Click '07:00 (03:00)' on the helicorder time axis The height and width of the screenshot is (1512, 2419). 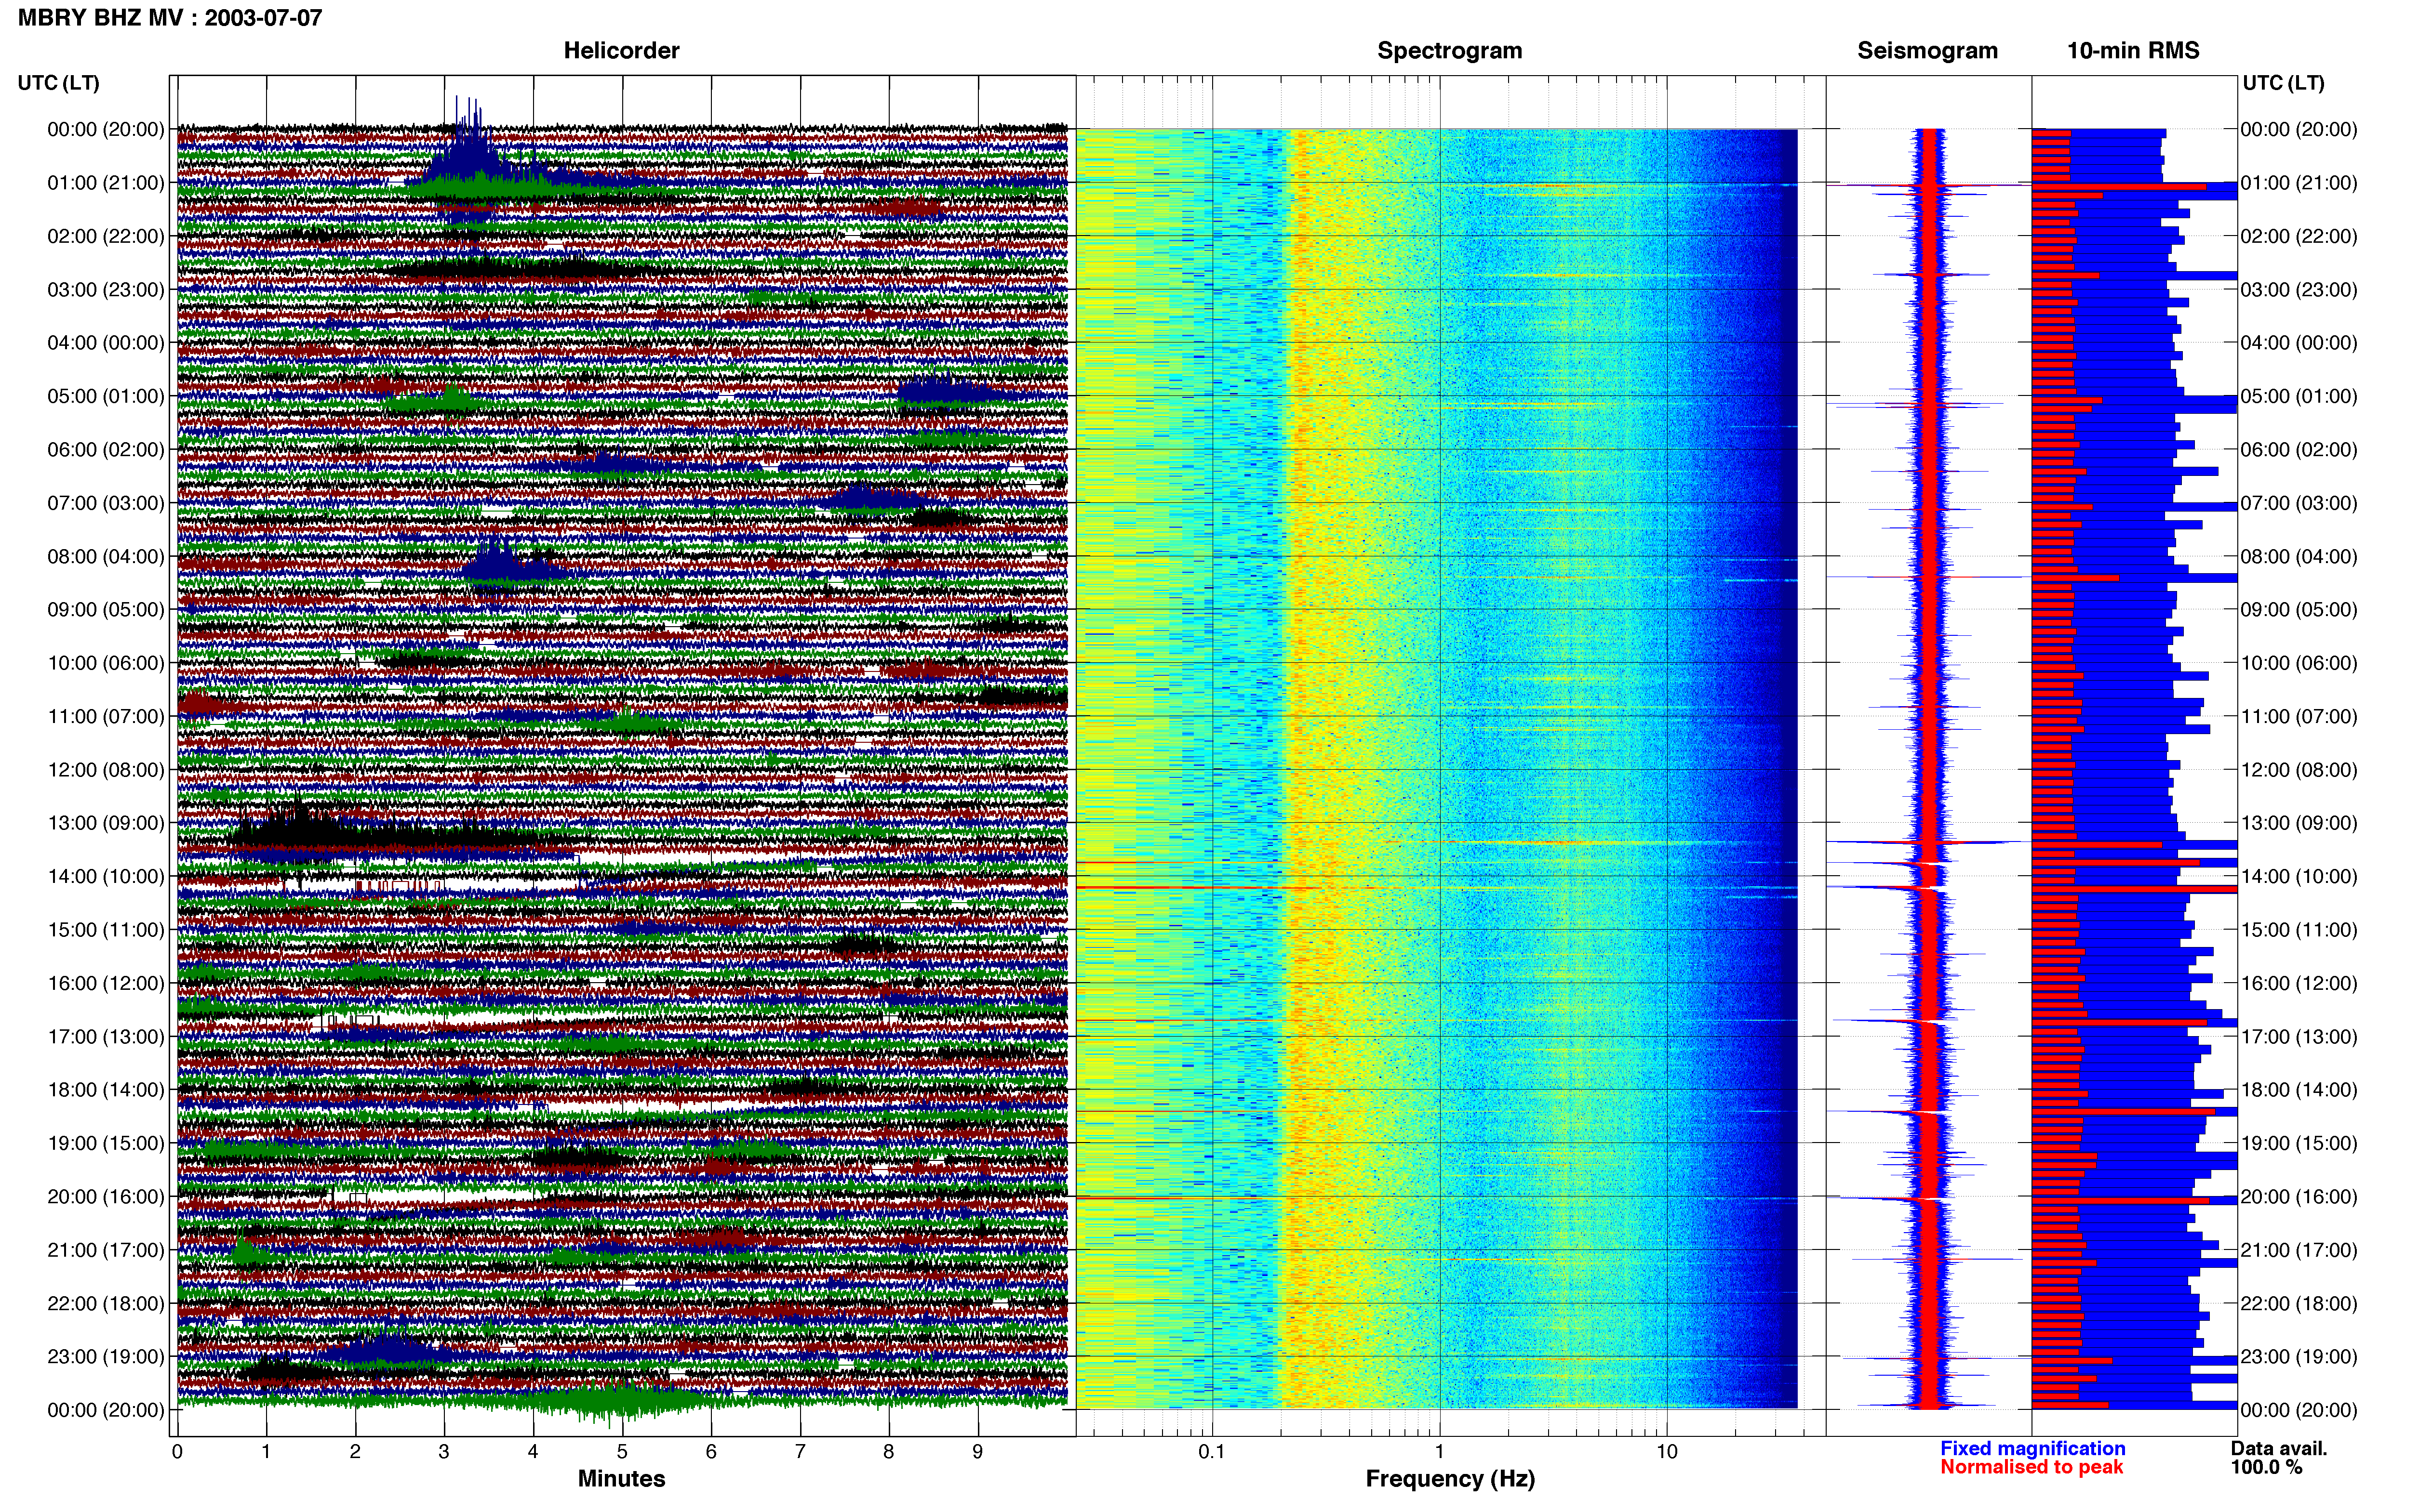click(106, 503)
